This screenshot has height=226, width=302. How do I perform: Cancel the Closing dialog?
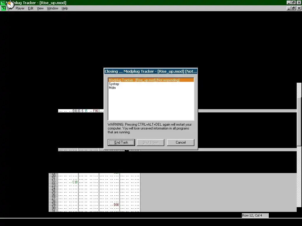180,142
